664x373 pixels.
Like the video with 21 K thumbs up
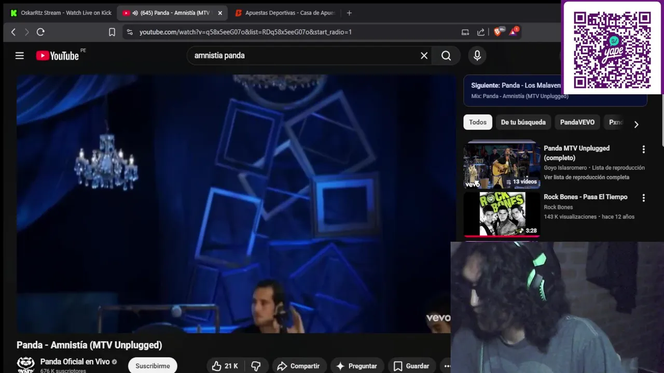(225, 366)
